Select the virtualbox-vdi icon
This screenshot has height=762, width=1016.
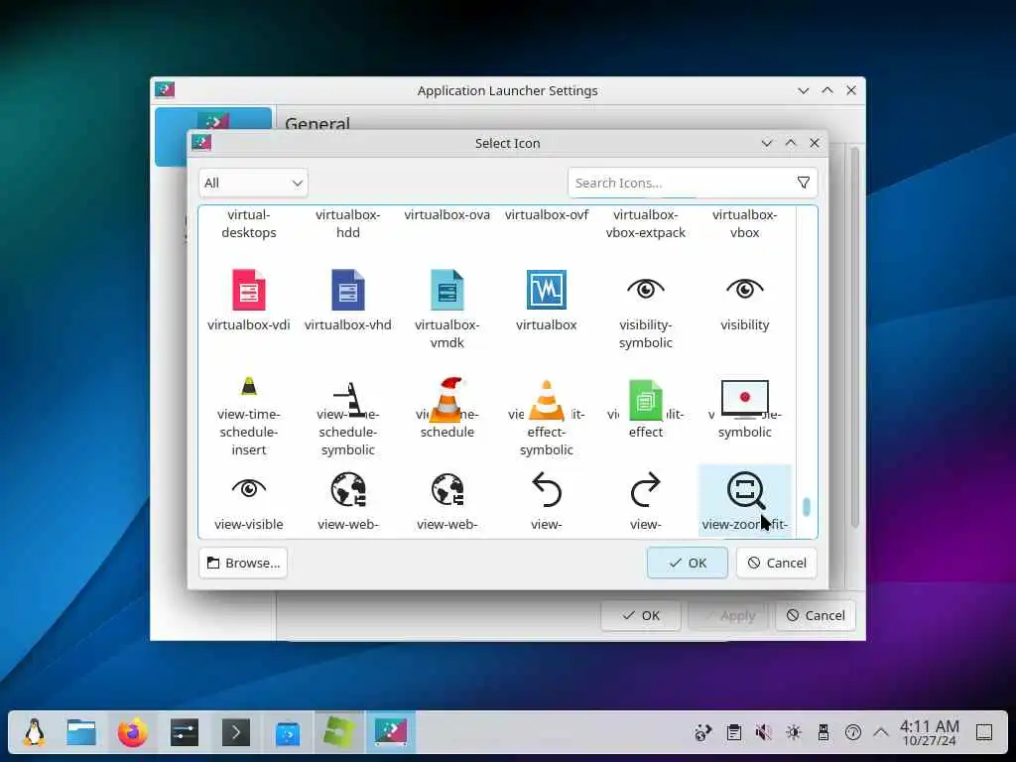(249, 290)
